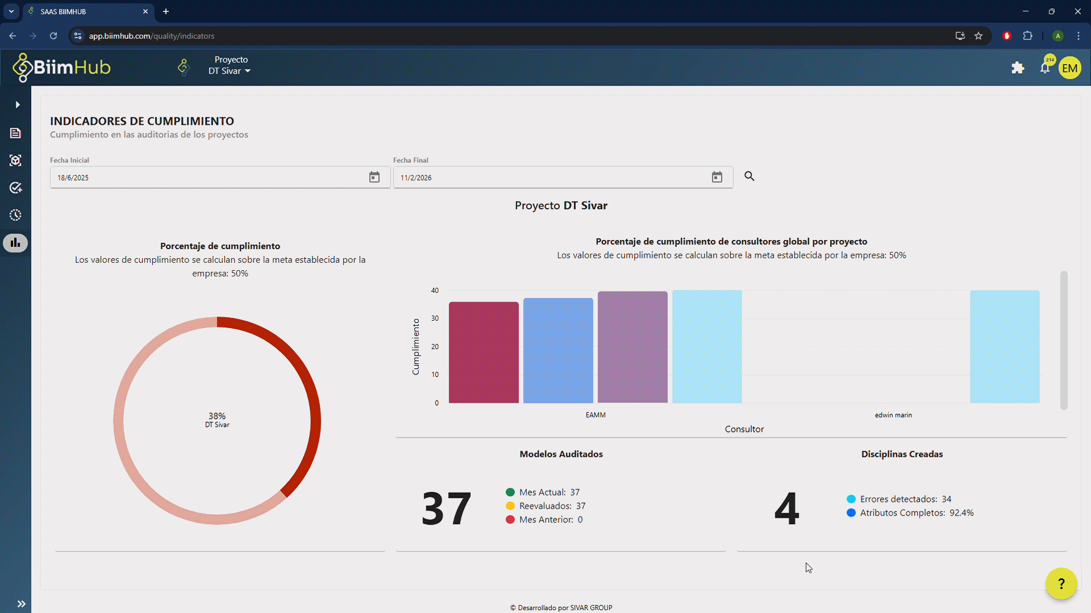Open the Fecha Final calendar picker
1091x613 pixels.
point(717,177)
